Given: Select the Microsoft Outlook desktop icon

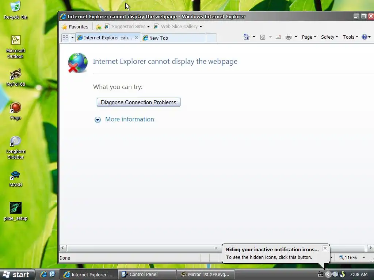Looking at the screenshot, I should [x=15, y=47].
